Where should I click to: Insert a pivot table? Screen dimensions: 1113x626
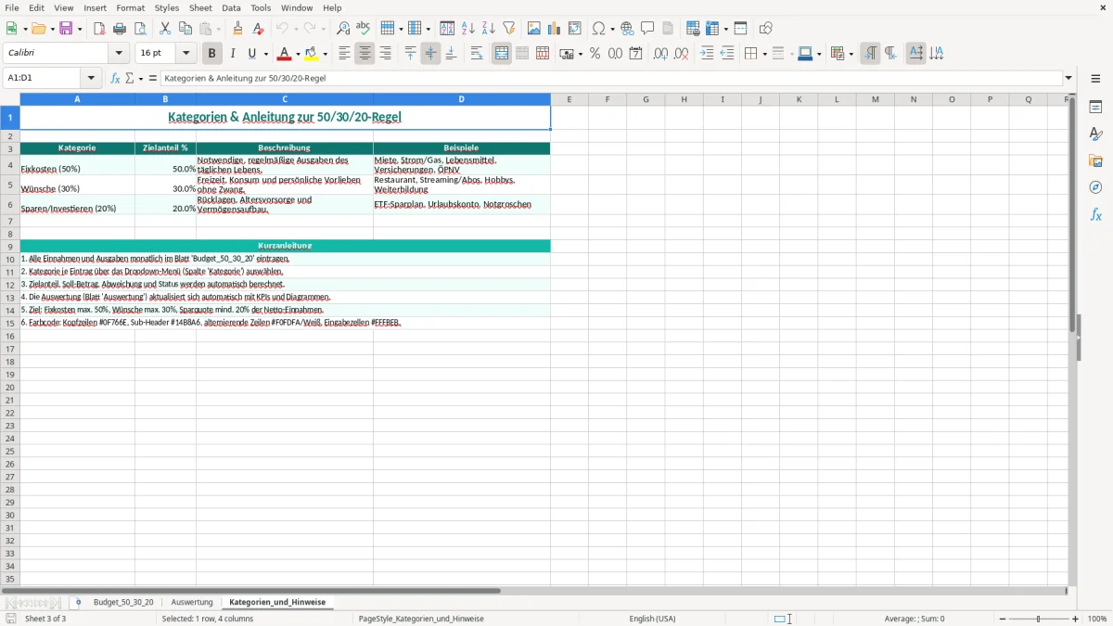coord(574,29)
